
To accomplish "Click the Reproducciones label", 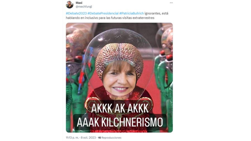I will [x=111, y=138].
